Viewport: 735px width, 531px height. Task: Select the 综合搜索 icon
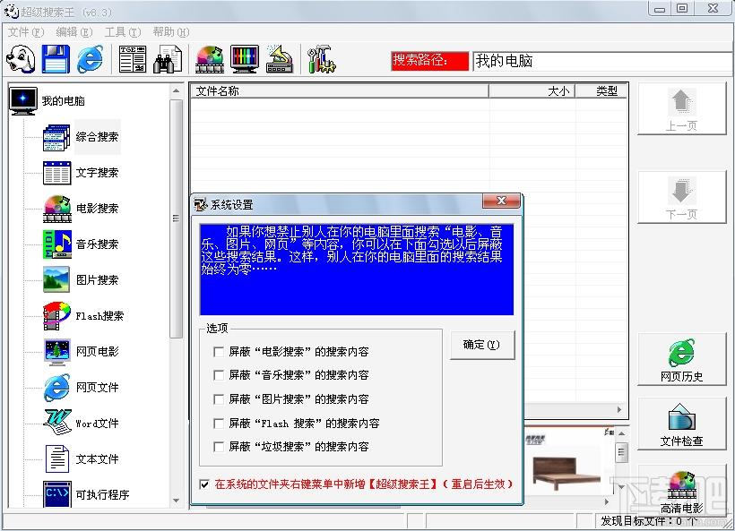[56, 137]
